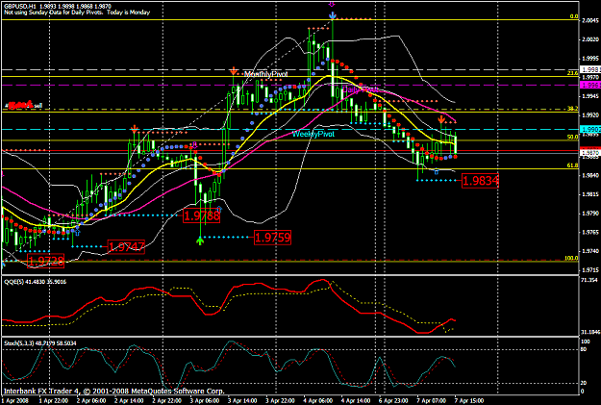
Task: Click the 1.9790 price axis value
Action: pos(590,213)
